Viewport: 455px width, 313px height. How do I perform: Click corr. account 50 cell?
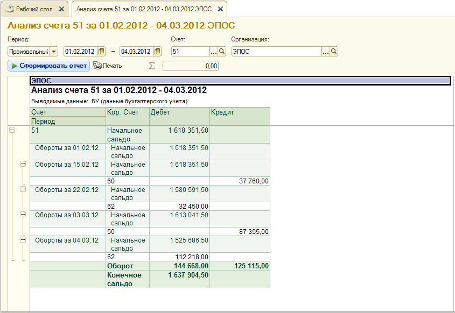point(128,232)
